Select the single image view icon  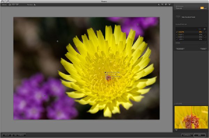pos(10,5)
